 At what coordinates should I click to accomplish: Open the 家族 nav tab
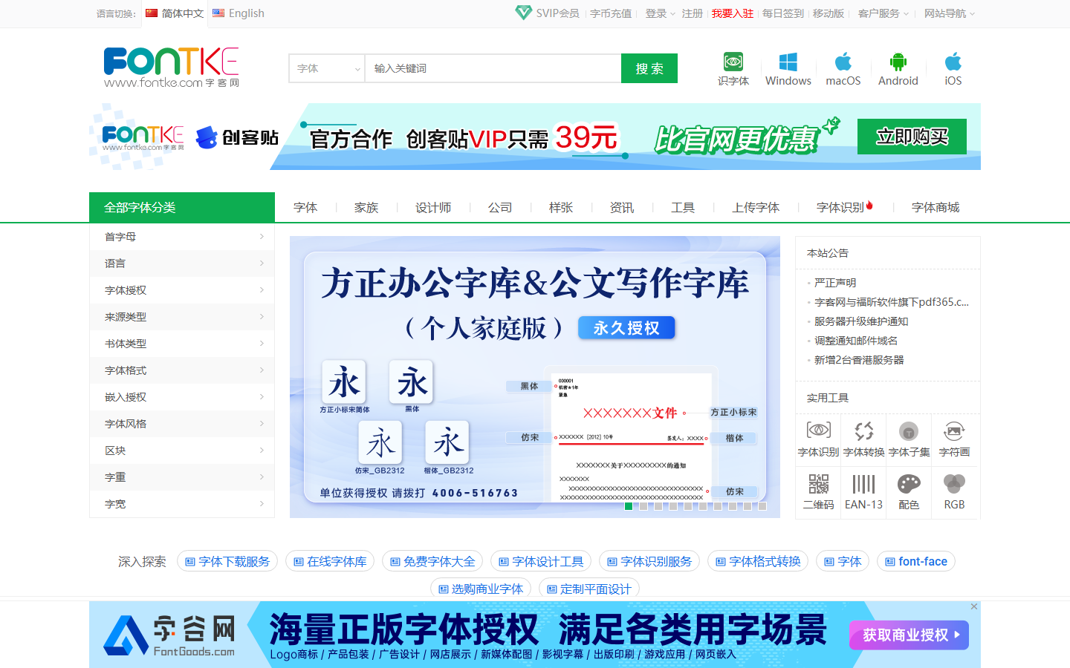366,208
